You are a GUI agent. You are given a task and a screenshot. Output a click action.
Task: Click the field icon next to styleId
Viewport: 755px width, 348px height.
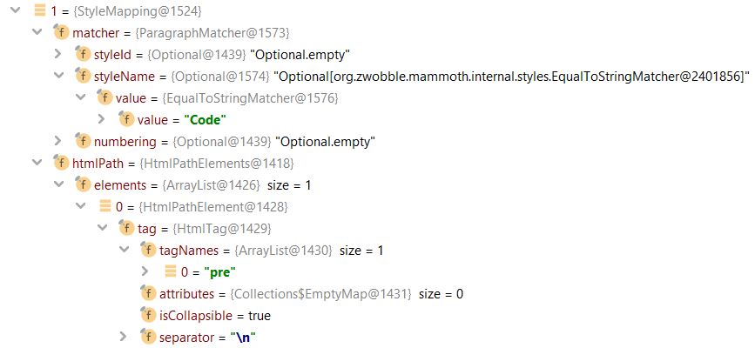[83, 54]
